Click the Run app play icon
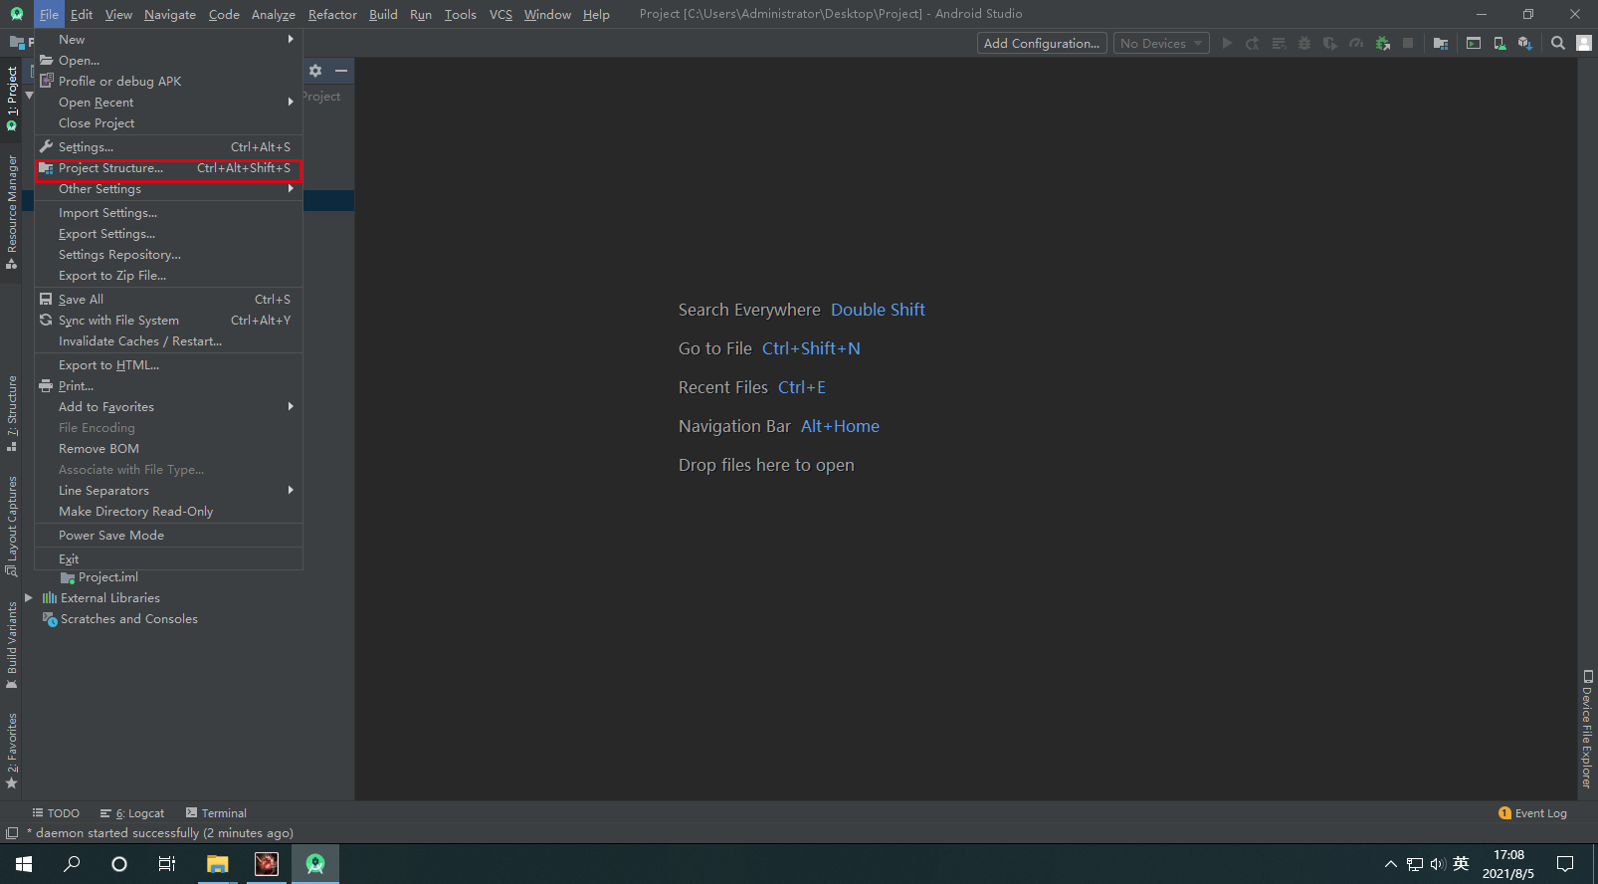Viewport: 1598px width, 884px height. tap(1227, 43)
